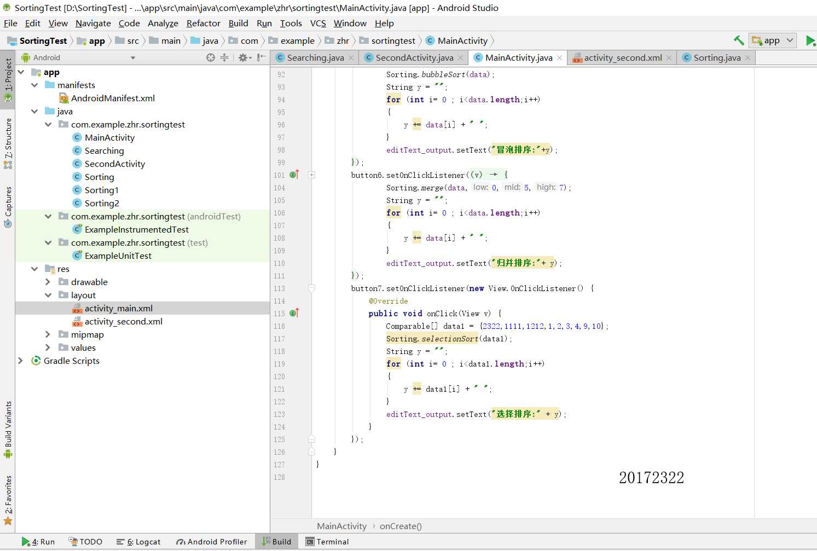817x551 pixels.
Task: Switch to the Sorting.java editor tab
Action: point(717,58)
